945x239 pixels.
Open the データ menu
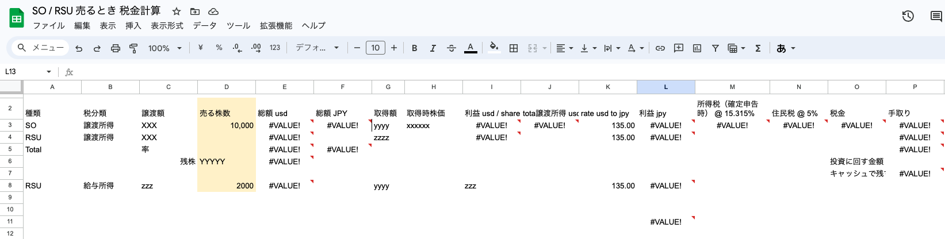point(205,26)
